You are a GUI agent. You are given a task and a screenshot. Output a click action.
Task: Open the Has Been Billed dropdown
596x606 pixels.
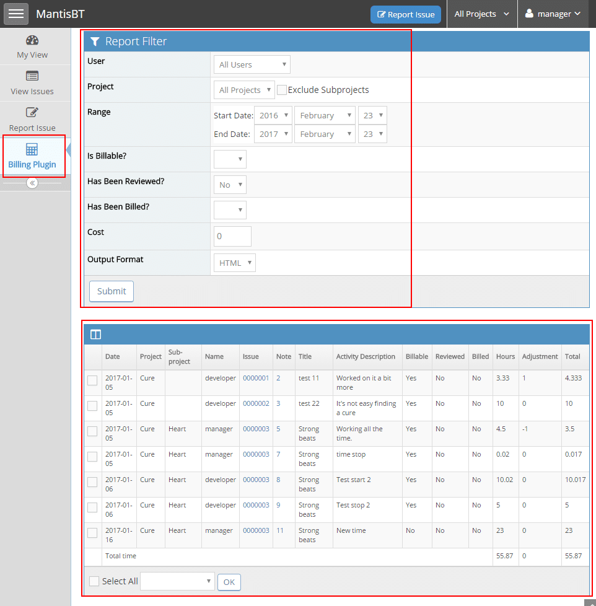point(230,210)
